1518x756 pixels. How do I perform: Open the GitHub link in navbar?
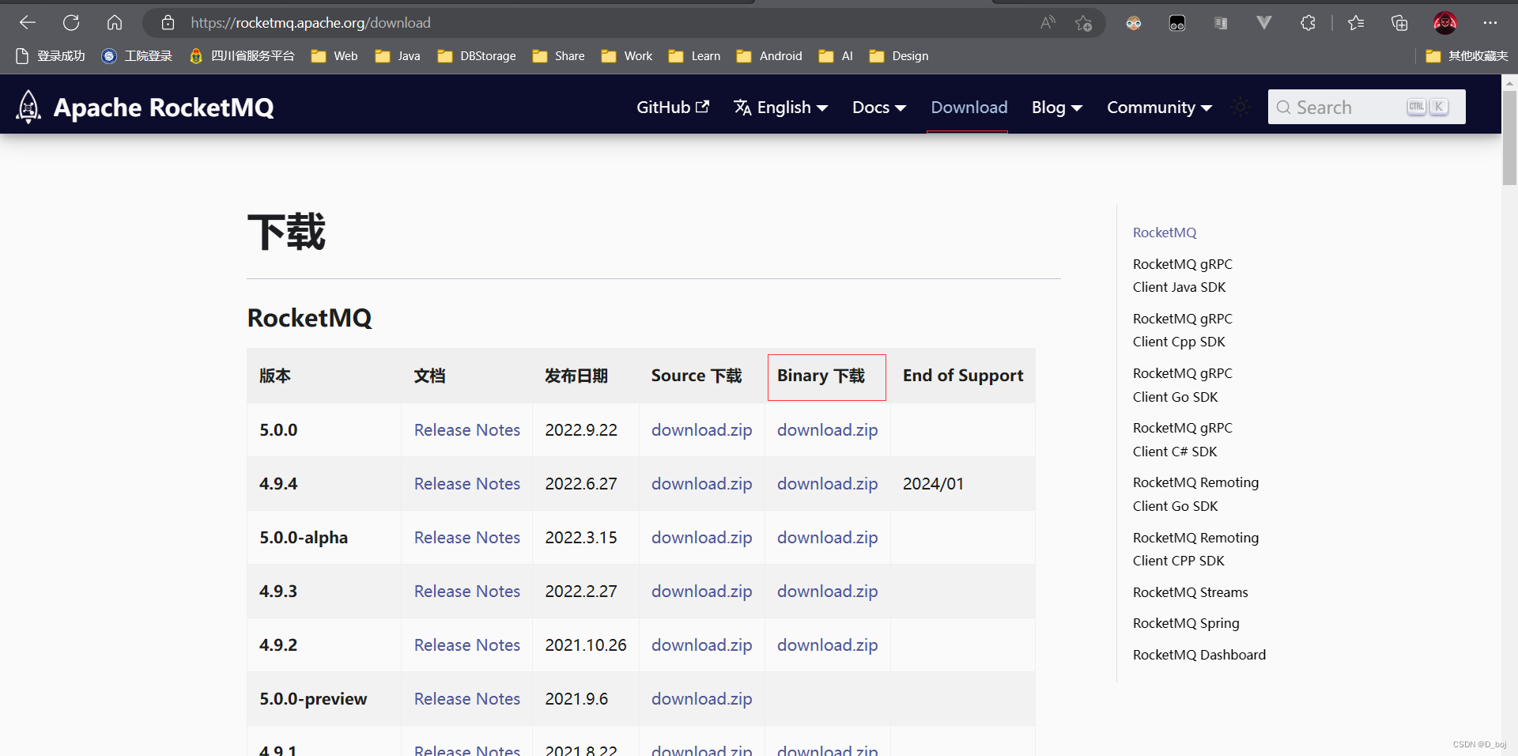tap(673, 107)
